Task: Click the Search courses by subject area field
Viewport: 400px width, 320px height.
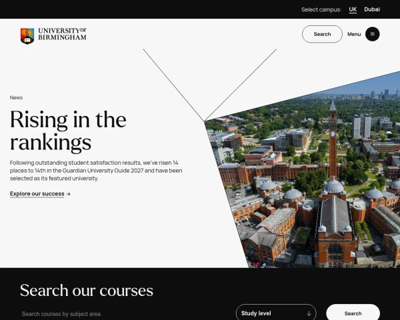Action: click(x=123, y=313)
